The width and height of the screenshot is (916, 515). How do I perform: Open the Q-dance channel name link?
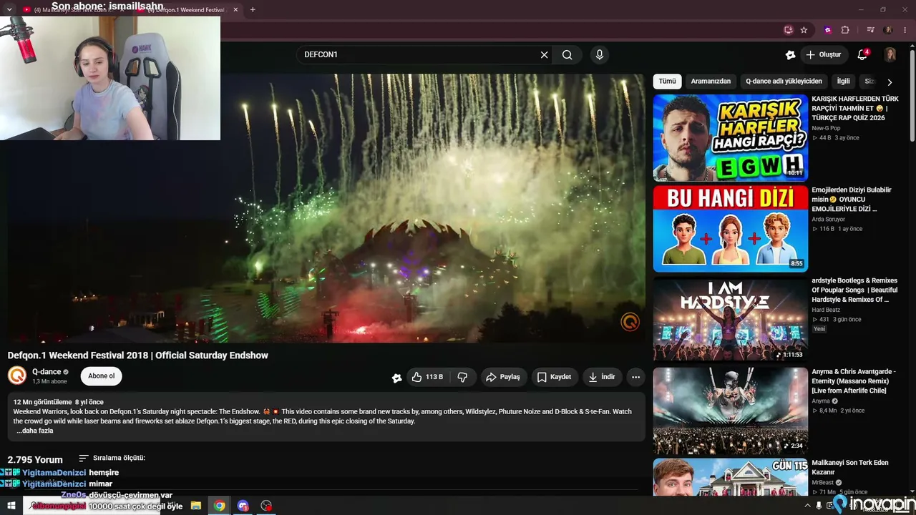47,372
